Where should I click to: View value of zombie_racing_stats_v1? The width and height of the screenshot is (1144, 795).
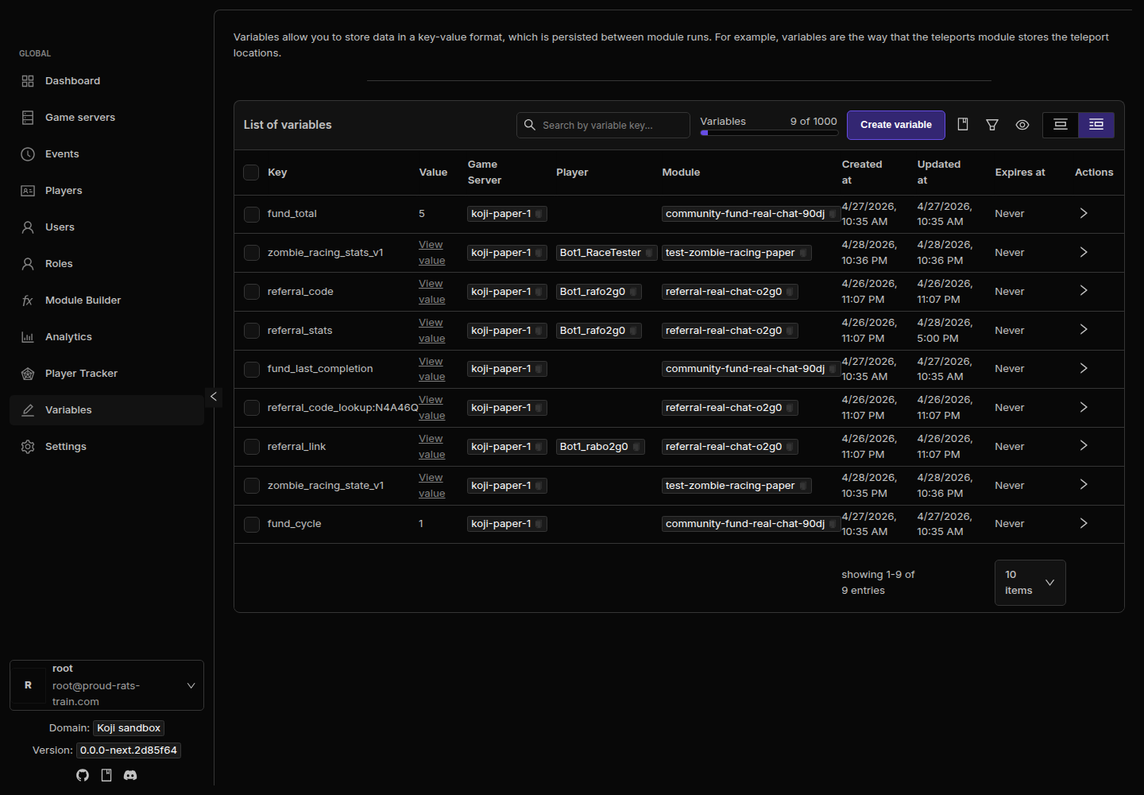[x=431, y=253]
